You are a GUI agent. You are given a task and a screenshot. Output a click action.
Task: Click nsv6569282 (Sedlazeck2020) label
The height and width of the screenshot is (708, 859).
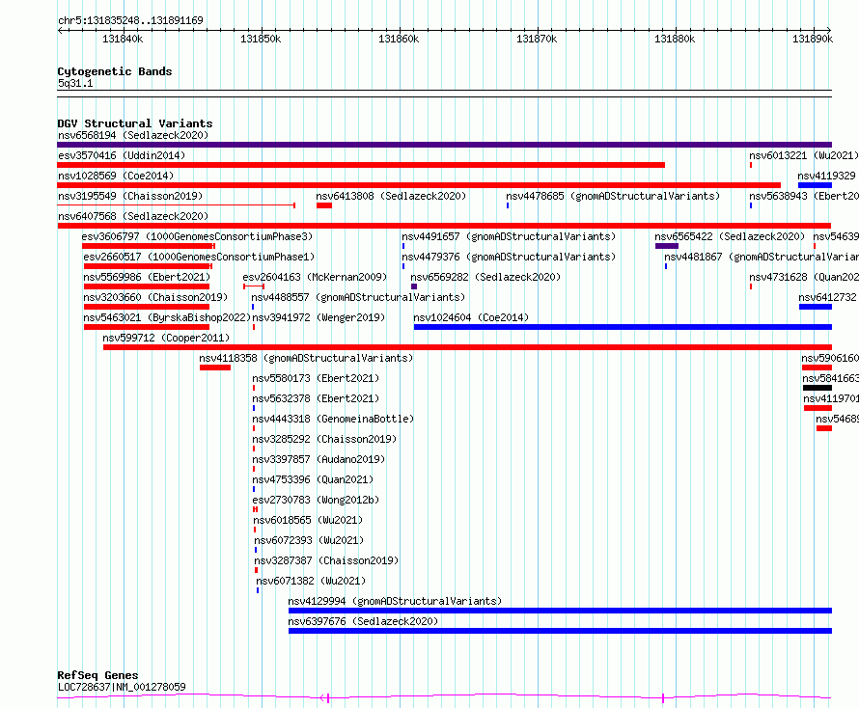tap(485, 277)
